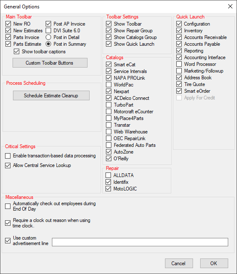Confirm settings with OK button
The image size is (237, 274).
coord(214,264)
